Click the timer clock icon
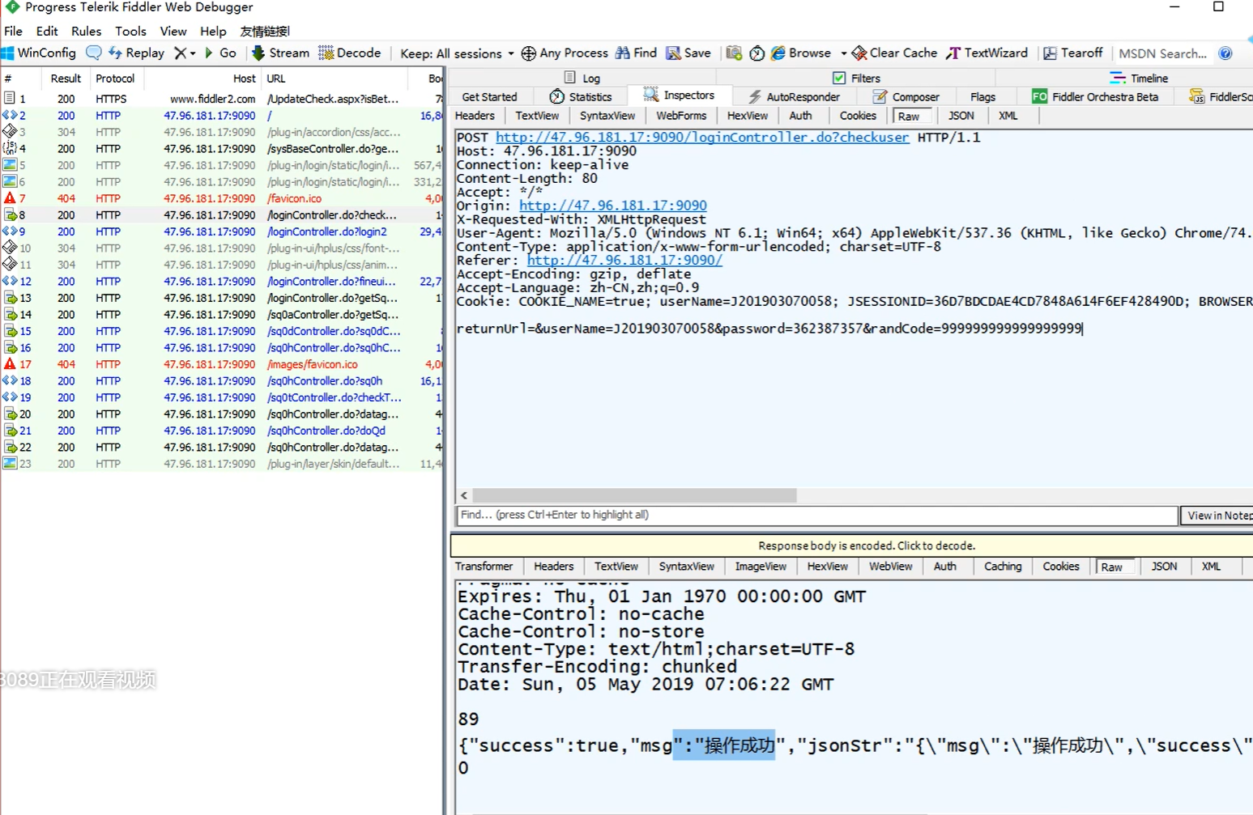 click(x=756, y=53)
